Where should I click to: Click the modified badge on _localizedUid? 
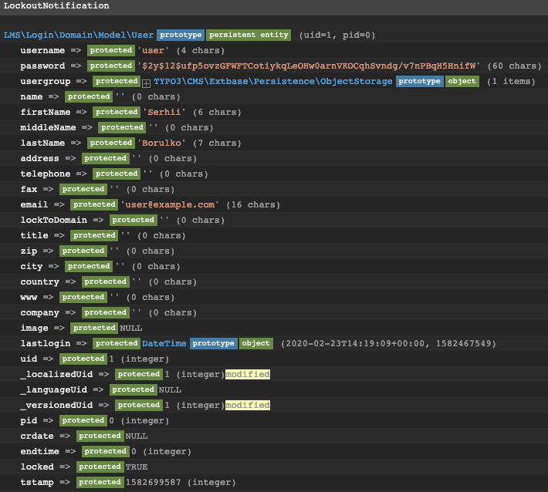tap(248, 374)
